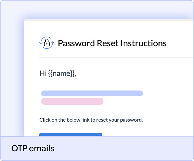Click the password reset lock icon

(47, 43)
